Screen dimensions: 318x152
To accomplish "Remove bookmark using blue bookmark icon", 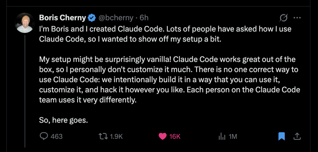I will pyautogui.click(x=281, y=136).
